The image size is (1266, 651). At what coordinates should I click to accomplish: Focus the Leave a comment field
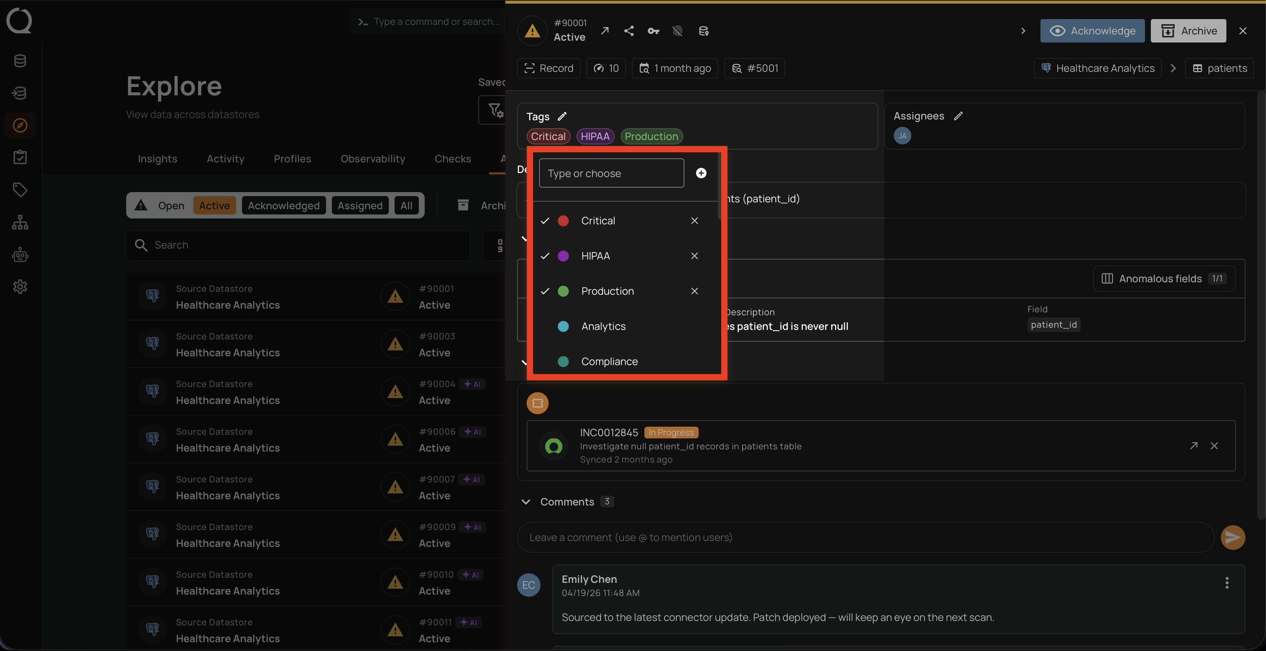click(866, 537)
